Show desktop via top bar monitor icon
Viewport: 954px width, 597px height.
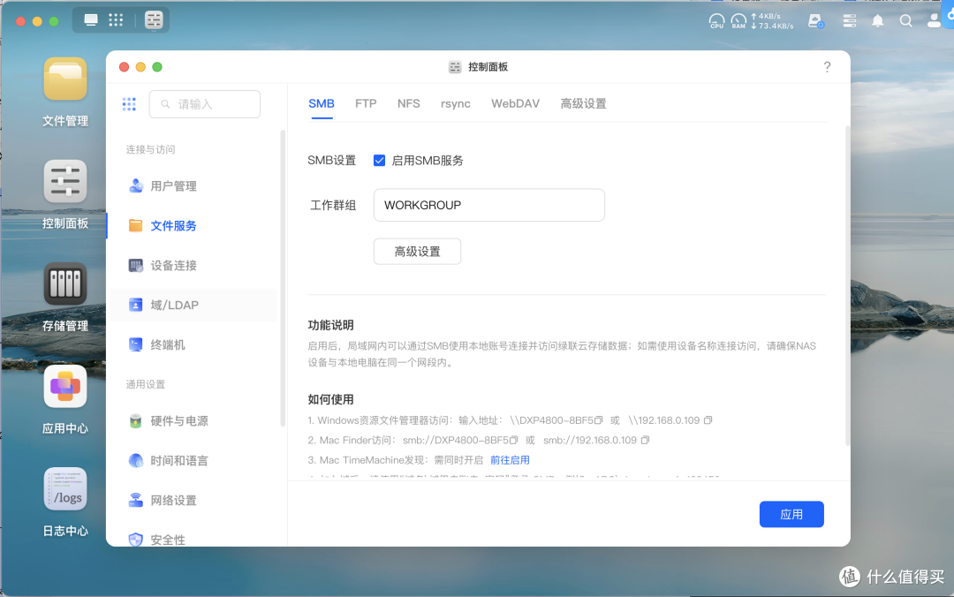click(x=91, y=20)
